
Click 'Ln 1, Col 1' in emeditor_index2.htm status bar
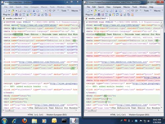click(x=121, y=115)
